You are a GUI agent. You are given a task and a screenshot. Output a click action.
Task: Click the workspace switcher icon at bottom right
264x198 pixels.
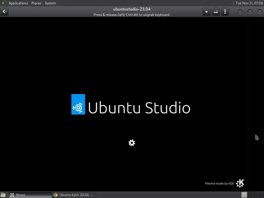click(x=244, y=195)
